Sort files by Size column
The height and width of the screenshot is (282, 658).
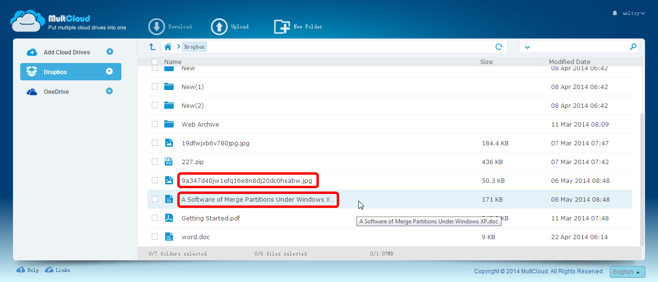487,62
